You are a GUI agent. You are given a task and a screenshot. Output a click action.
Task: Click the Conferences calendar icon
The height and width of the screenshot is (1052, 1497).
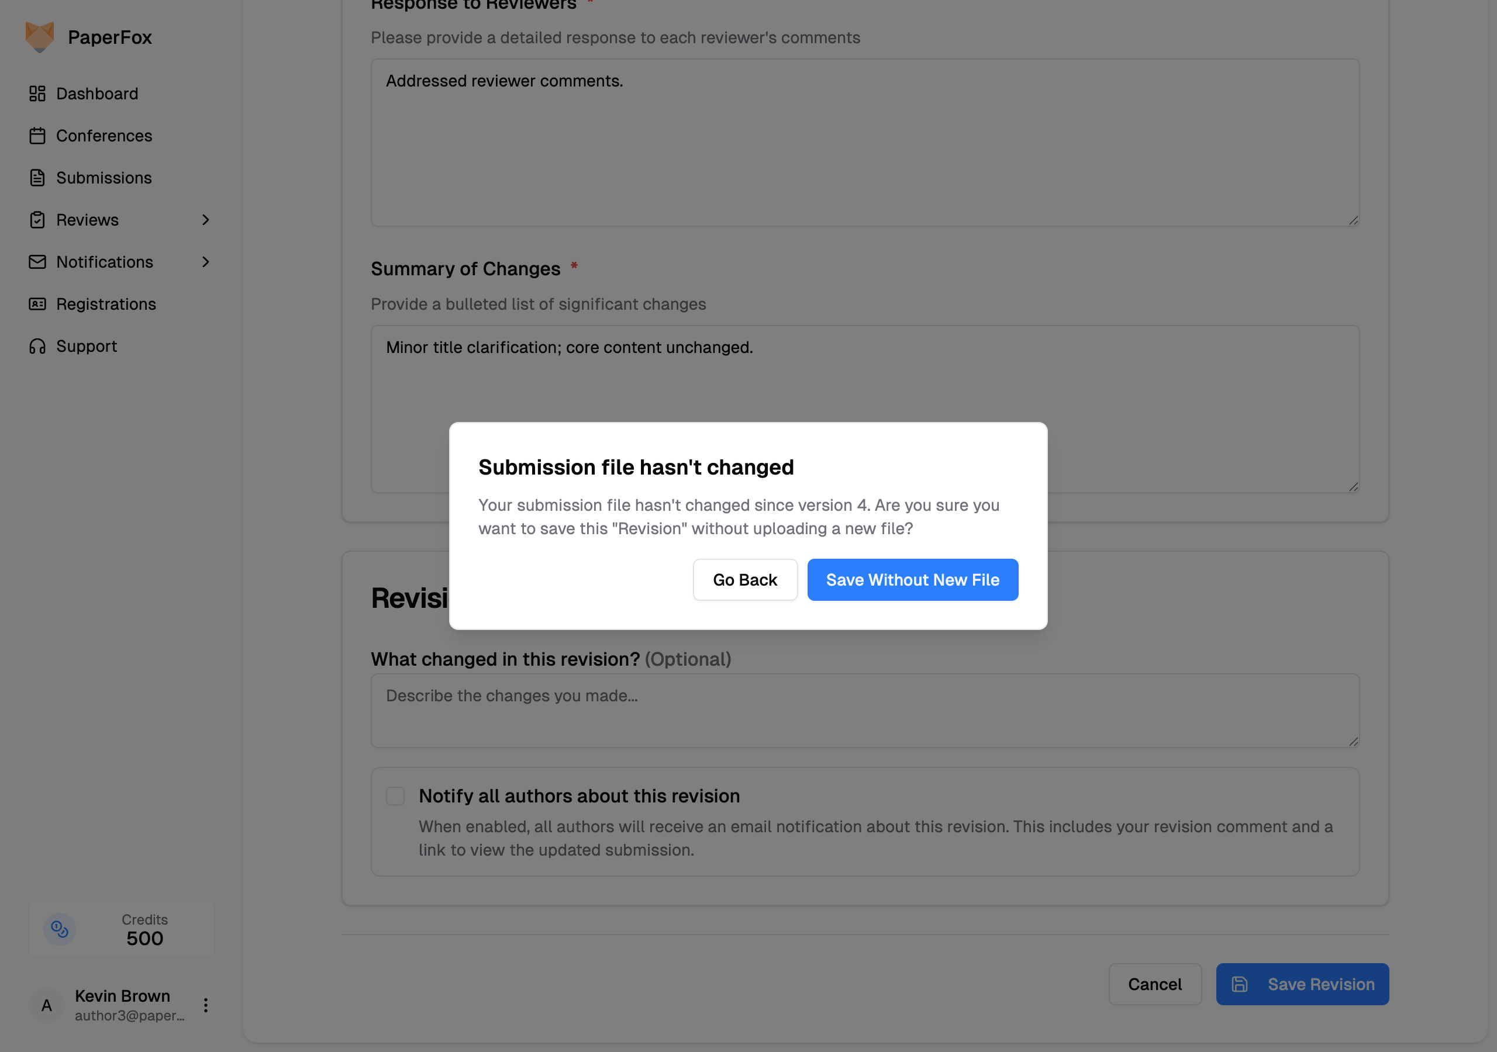(37, 136)
